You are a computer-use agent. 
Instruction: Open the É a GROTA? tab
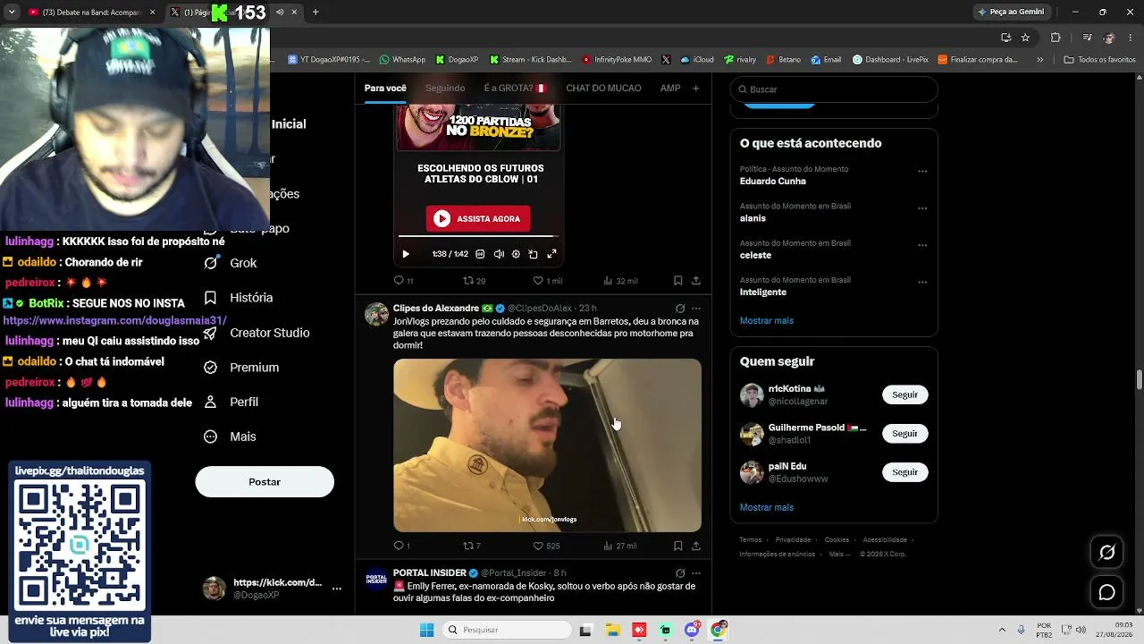[x=515, y=89]
